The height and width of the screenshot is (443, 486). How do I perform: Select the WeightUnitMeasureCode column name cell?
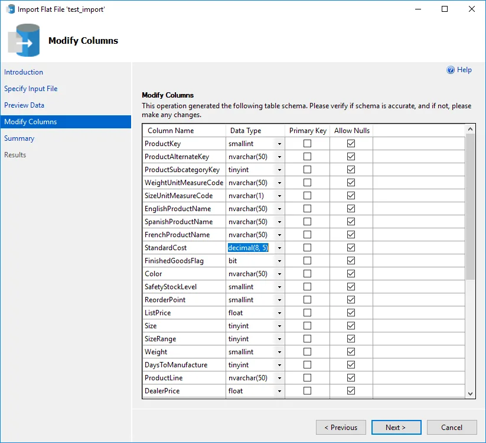184,183
